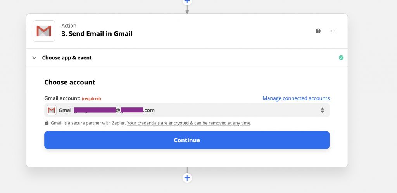The width and height of the screenshot is (397, 193).
Task: Click the Choose account heading
Action: tap(70, 82)
